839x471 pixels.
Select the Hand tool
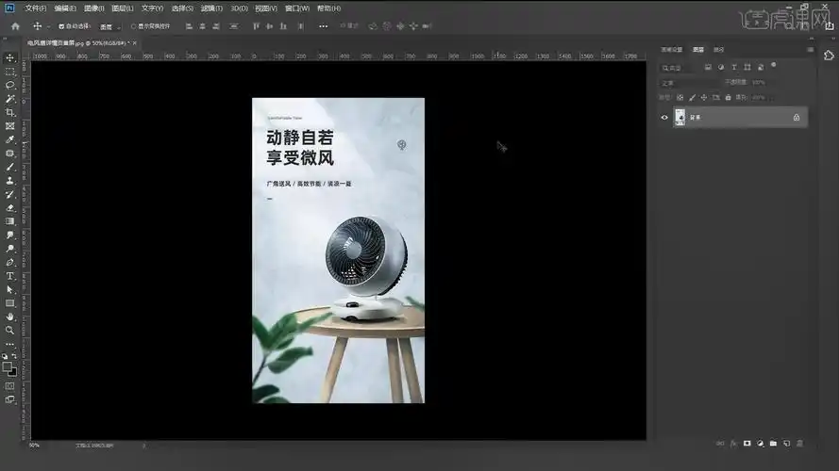[x=10, y=317]
